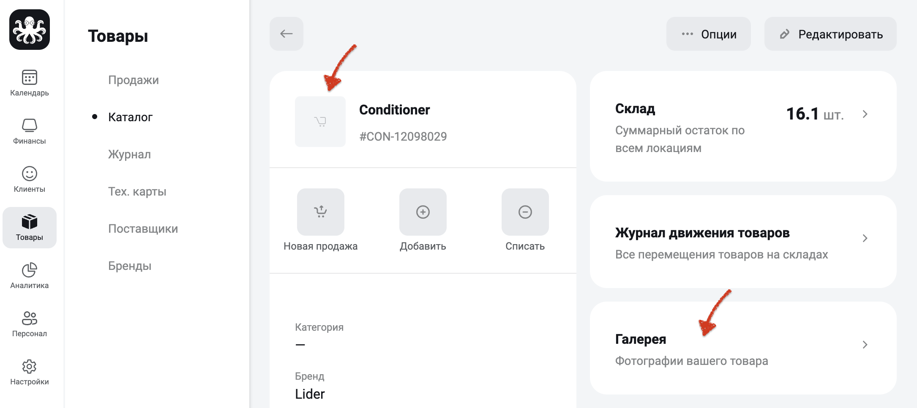This screenshot has height=408, width=917.
Task: Expand the Галерея card chevron
Action: (865, 345)
